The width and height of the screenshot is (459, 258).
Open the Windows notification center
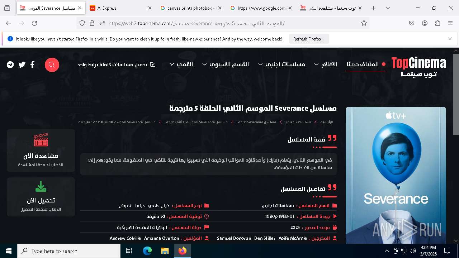coord(447,251)
